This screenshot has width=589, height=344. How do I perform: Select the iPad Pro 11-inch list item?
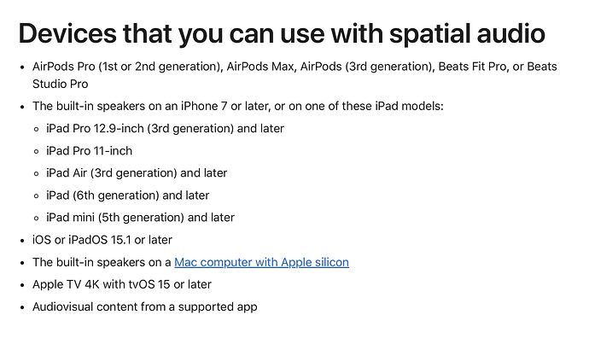point(89,151)
